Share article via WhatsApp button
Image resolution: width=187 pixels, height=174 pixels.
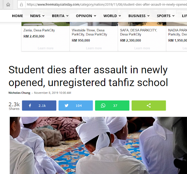pyautogui.click(x=112, y=106)
